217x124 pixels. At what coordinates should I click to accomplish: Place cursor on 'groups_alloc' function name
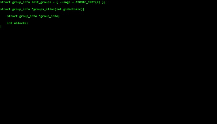tap(44, 9)
